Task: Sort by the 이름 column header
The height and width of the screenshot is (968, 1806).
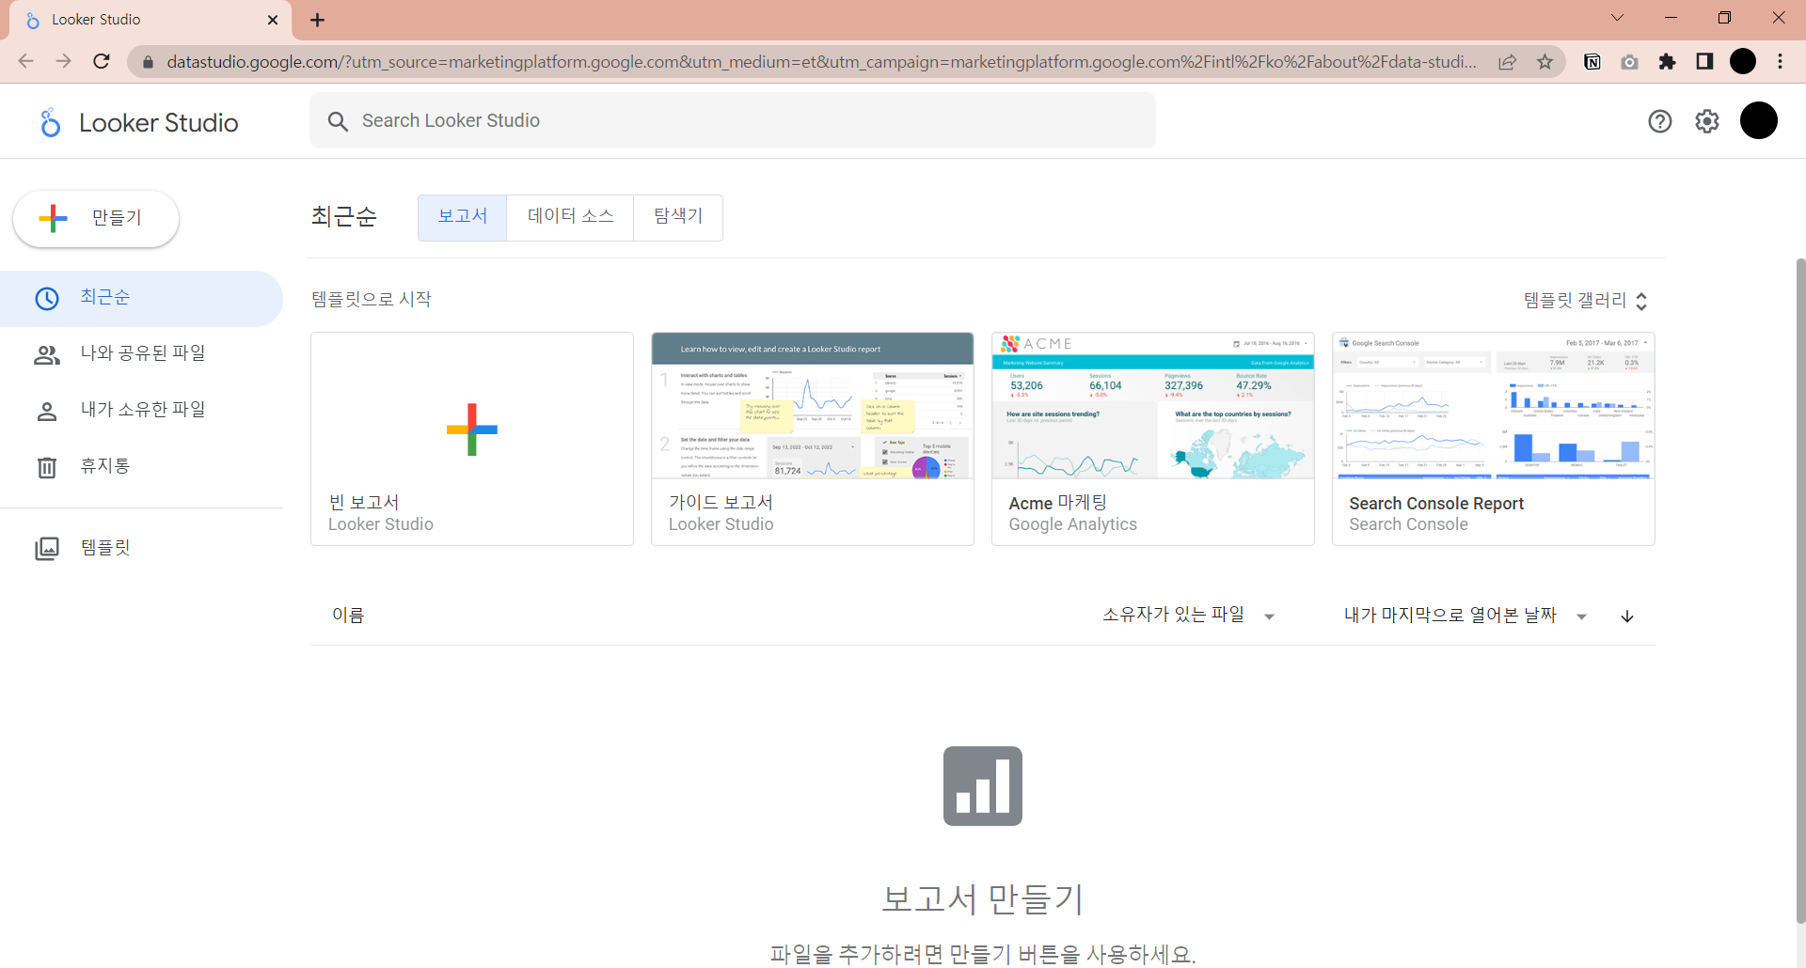Action: [x=348, y=616]
